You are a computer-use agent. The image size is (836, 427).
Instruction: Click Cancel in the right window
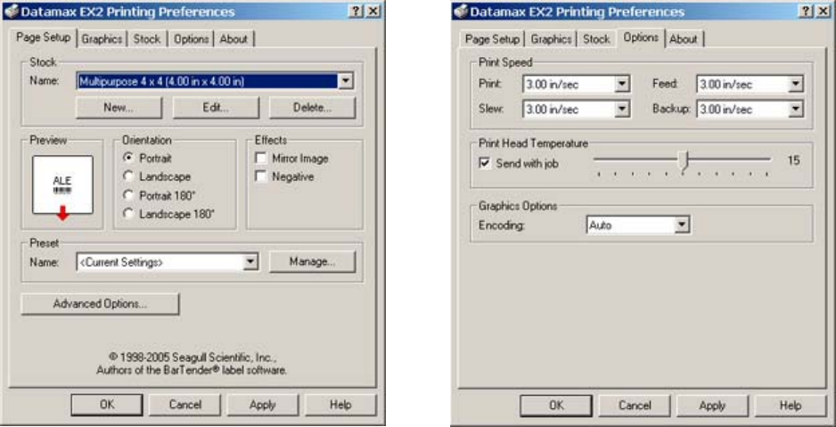click(x=635, y=405)
